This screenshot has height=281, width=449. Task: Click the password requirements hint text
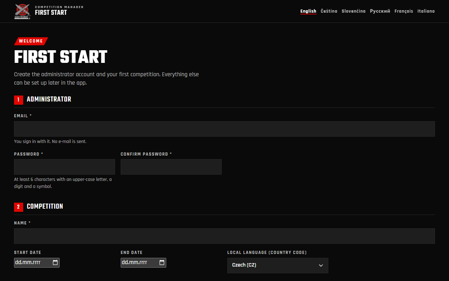point(63,183)
